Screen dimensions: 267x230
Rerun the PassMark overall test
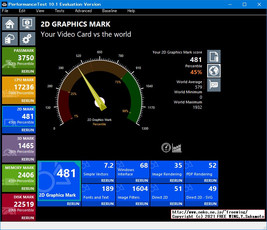click(x=28, y=71)
